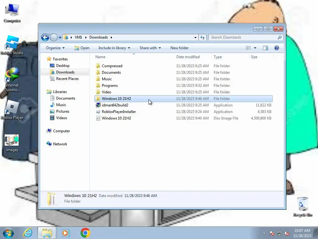Click the Explorer Forward arrow button
The height and width of the screenshot is (239, 318).
click(54, 37)
